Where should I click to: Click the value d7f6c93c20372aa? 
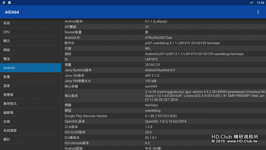[x=159, y=38]
